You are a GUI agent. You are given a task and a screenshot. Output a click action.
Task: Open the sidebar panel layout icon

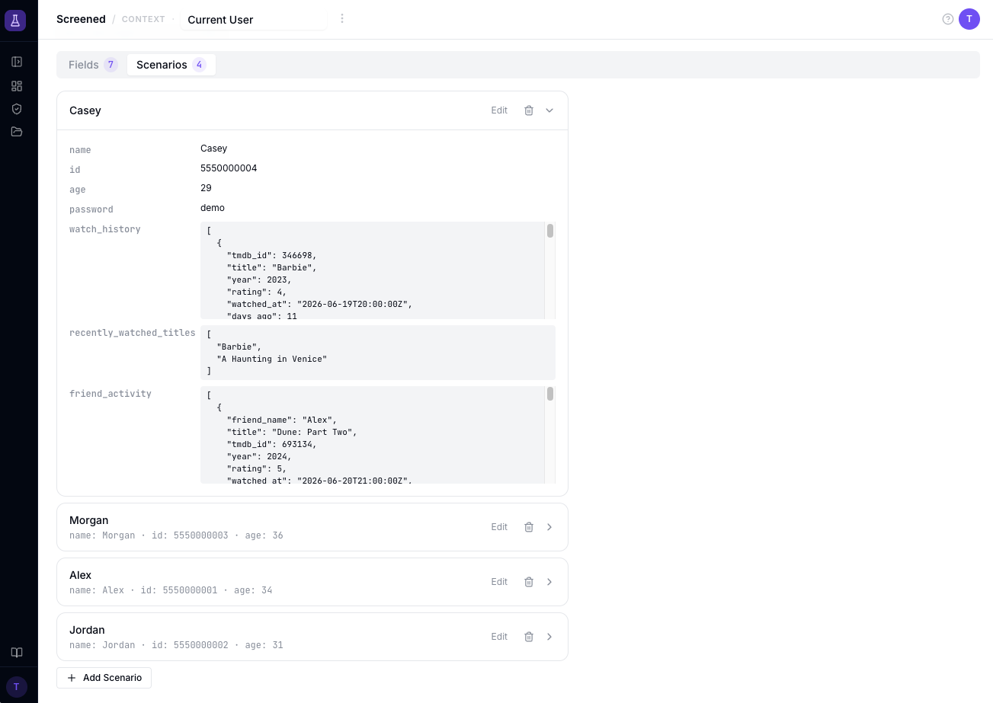(x=17, y=62)
